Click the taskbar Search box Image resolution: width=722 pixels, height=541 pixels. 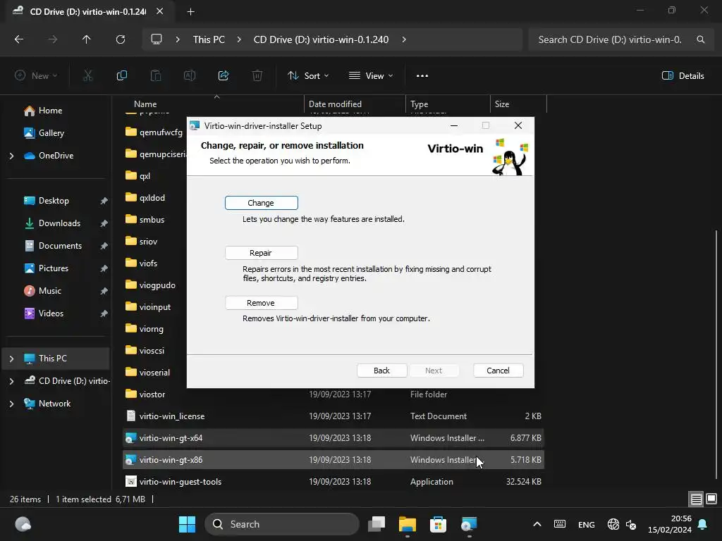pyautogui.click(x=282, y=524)
